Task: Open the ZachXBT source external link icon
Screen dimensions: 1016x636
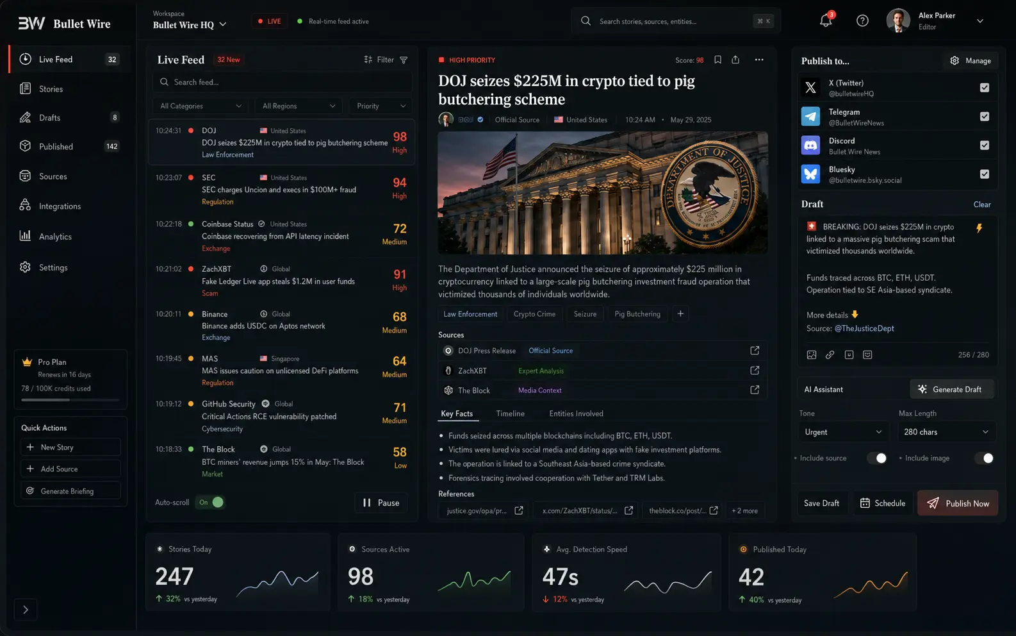Action: pos(755,371)
